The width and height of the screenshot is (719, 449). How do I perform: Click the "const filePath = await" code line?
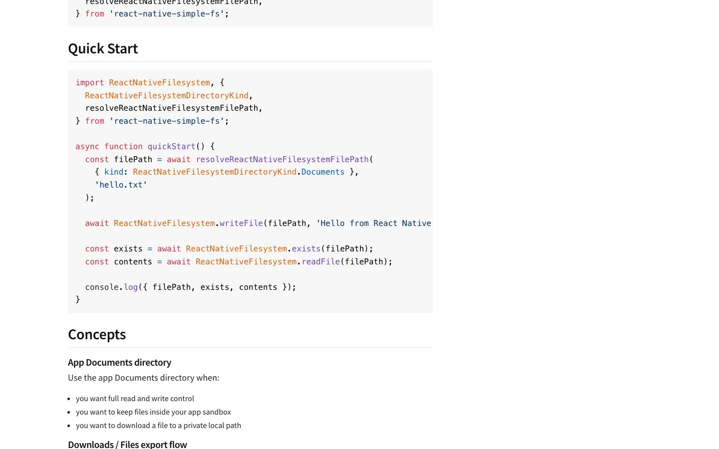tap(229, 160)
